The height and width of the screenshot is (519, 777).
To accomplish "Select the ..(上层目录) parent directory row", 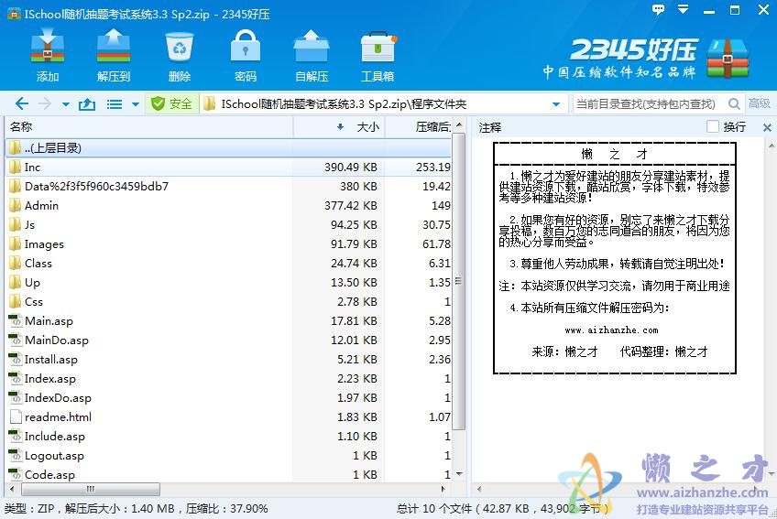I will [228, 147].
